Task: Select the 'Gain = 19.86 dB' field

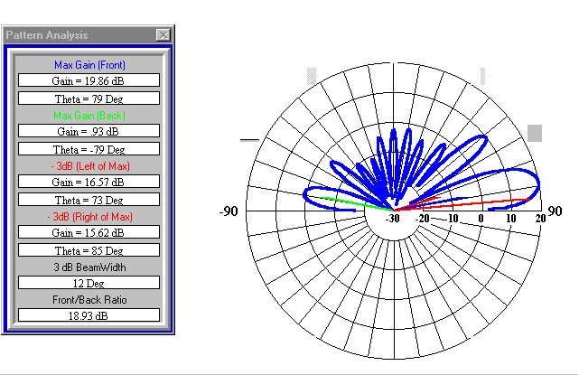Action: [x=89, y=80]
